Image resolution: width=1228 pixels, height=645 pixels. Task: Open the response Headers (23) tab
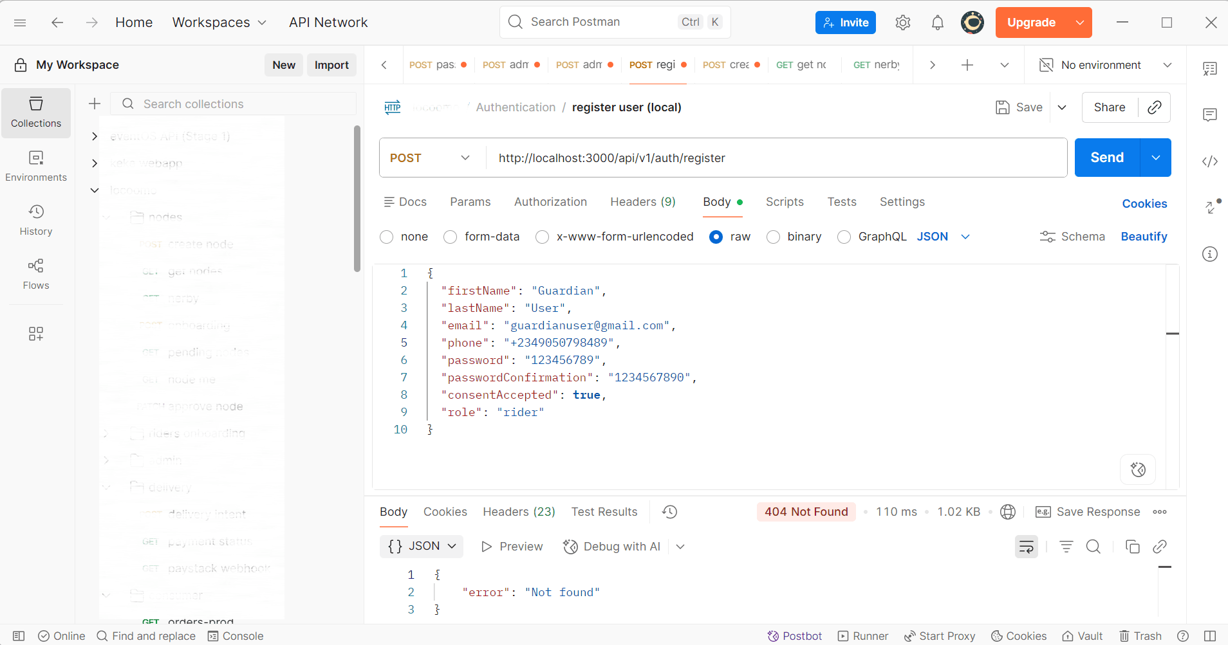[519, 512]
